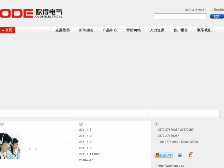Open the 走进欧得 menu item
Image resolution: width=224 pixels, height=168 pixels.
[63, 30]
